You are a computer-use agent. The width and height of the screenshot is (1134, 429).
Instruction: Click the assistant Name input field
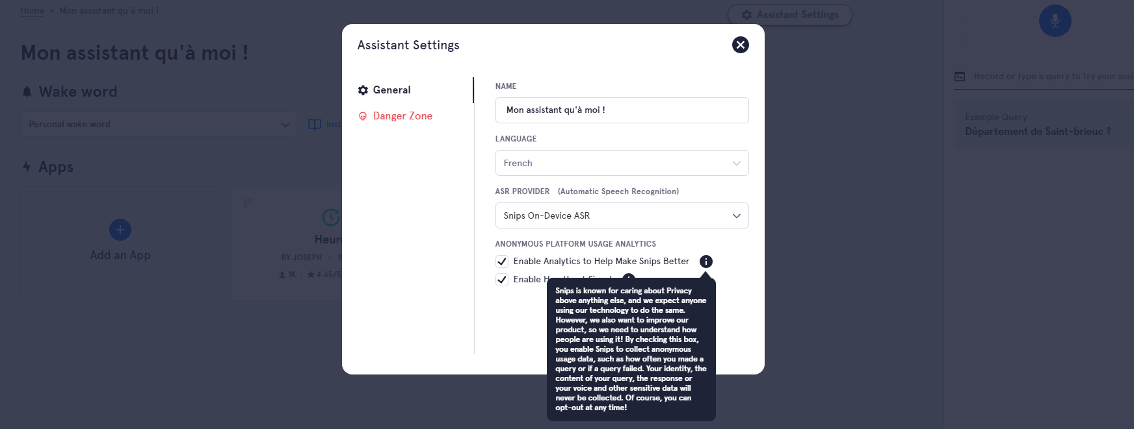[622, 110]
